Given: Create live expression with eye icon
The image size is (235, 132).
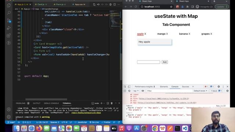Looking at the screenshot, I should 143,91.
